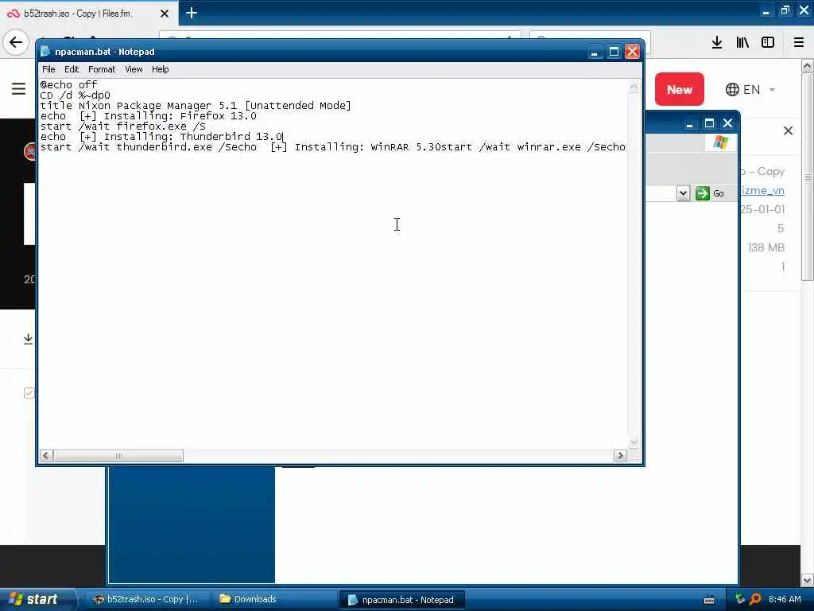This screenshot has width=814, height=611.
Task: Click the orange search tray icon
Action: [755, 599]
